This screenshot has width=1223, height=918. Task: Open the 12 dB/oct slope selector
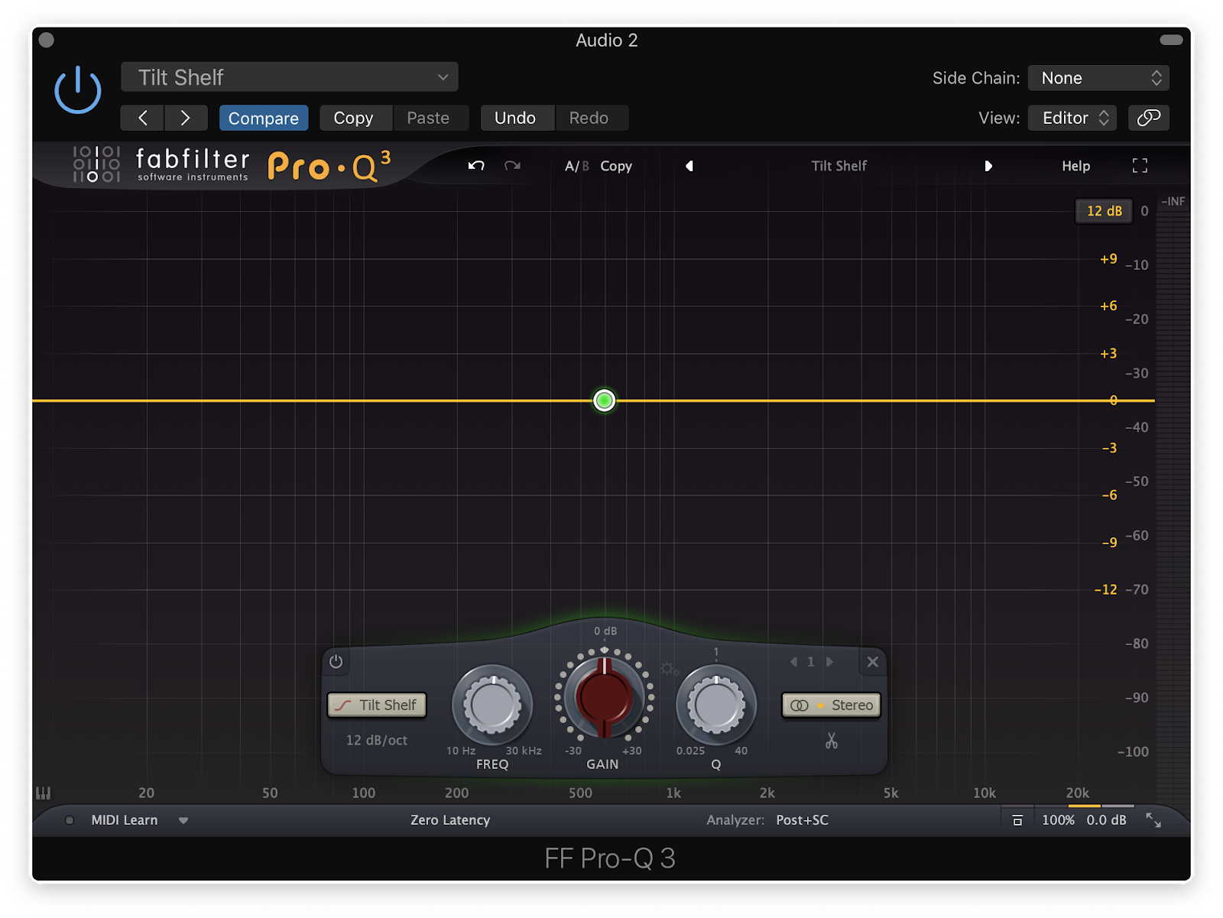click(376, 740)
